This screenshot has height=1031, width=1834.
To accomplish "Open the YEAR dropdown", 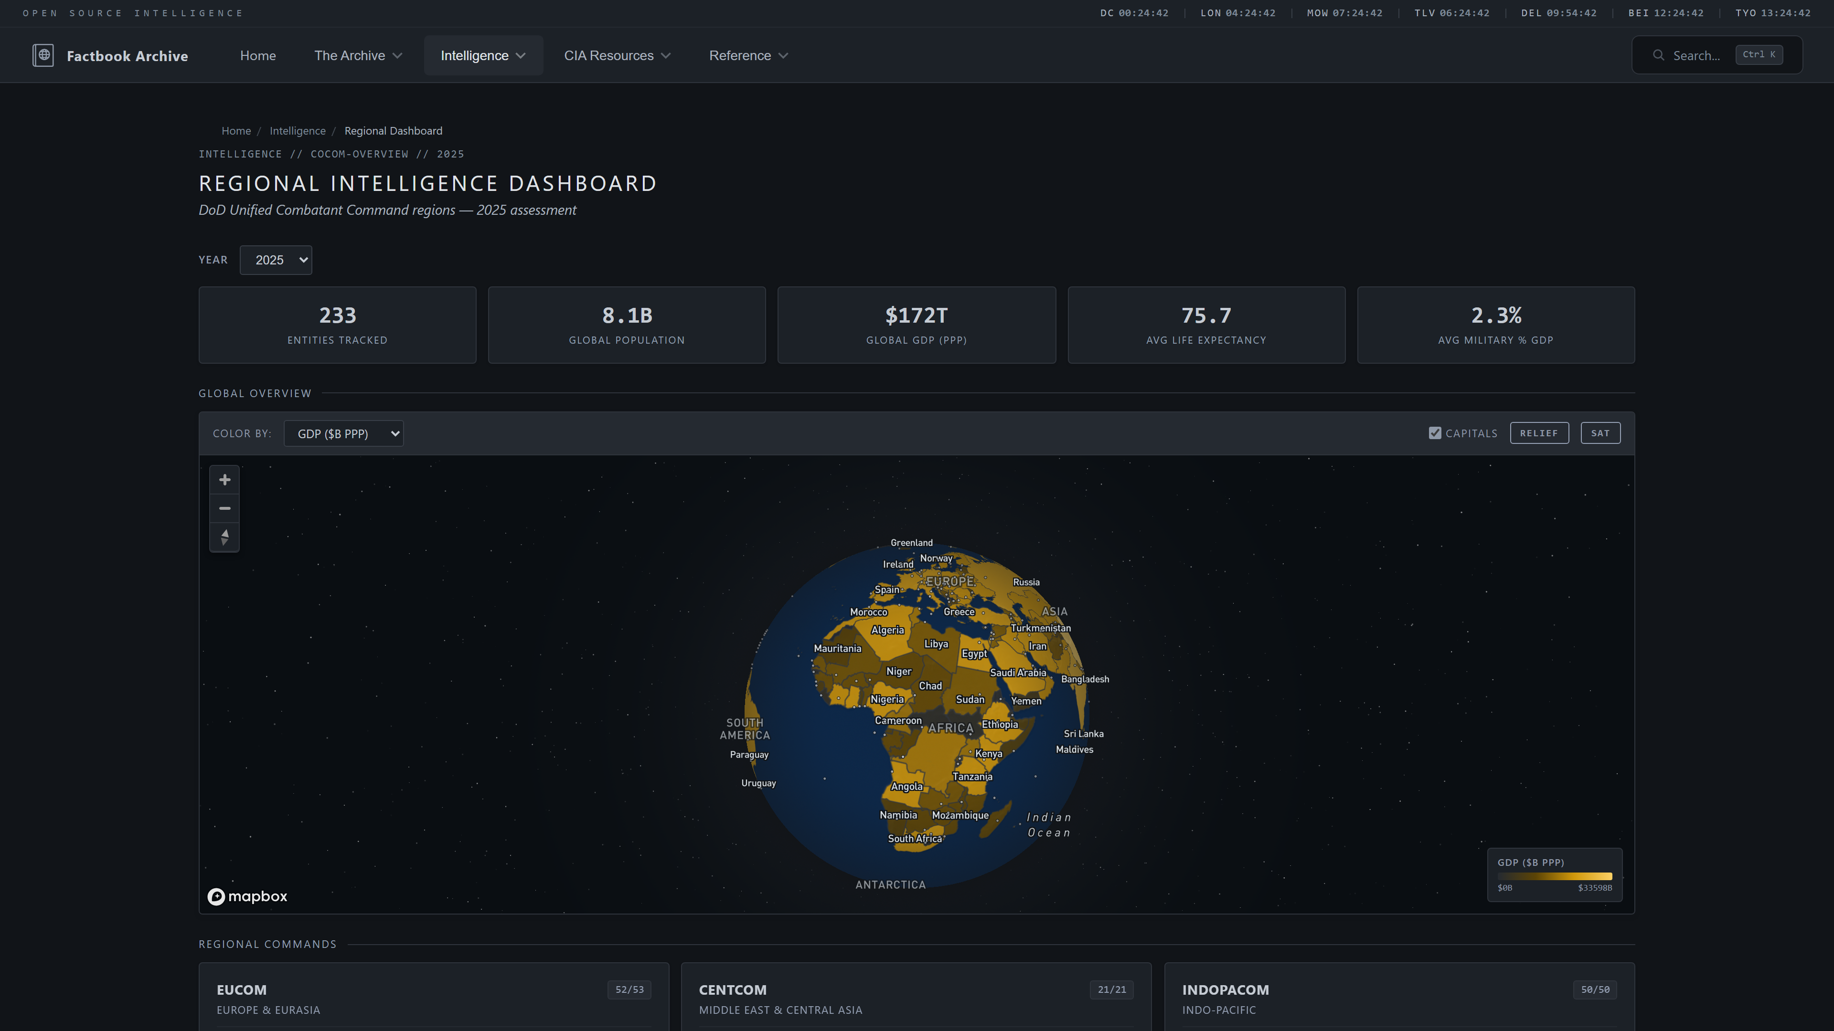I will 276,260.
